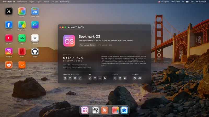This screenshot has width=209, height=117.
Task: Click the research email at alumni.utoronto.ca
Action: coord(82,67)
